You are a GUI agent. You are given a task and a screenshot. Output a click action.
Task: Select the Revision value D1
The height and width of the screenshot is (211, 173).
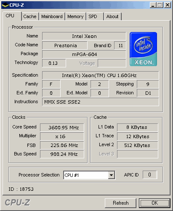coord(148,93)
